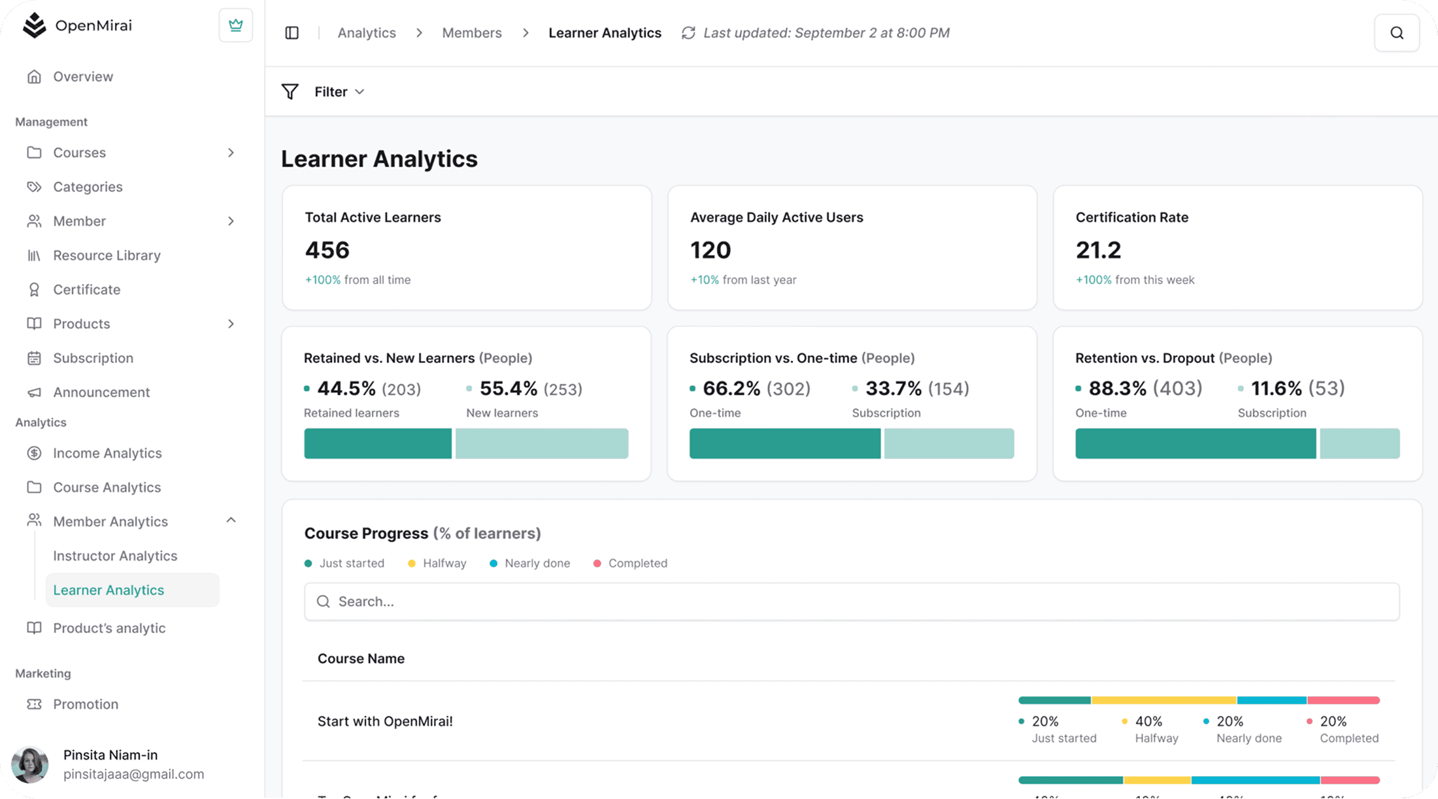
Task: Open the Filter dropdown
Action: [x=339, y=92]
